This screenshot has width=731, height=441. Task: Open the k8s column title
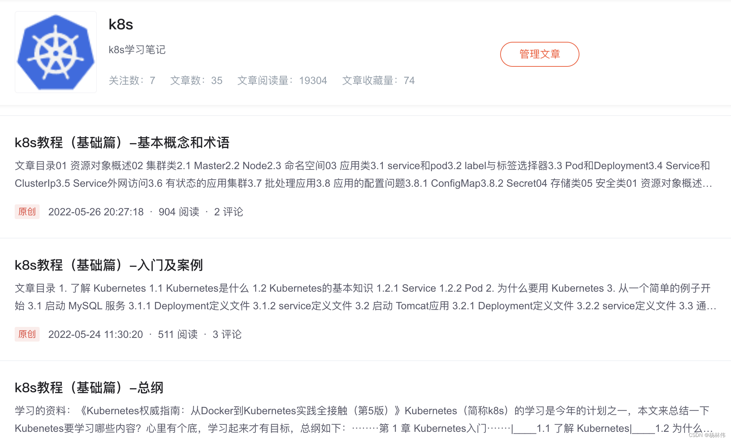point(121,25)
